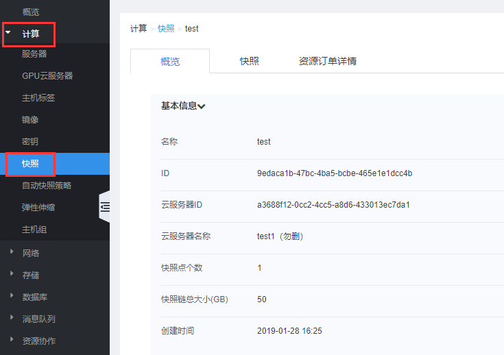Switch to the 资源订单详情 tab
This screenshot has height=355, width=504.
click(x=328, y=61)
